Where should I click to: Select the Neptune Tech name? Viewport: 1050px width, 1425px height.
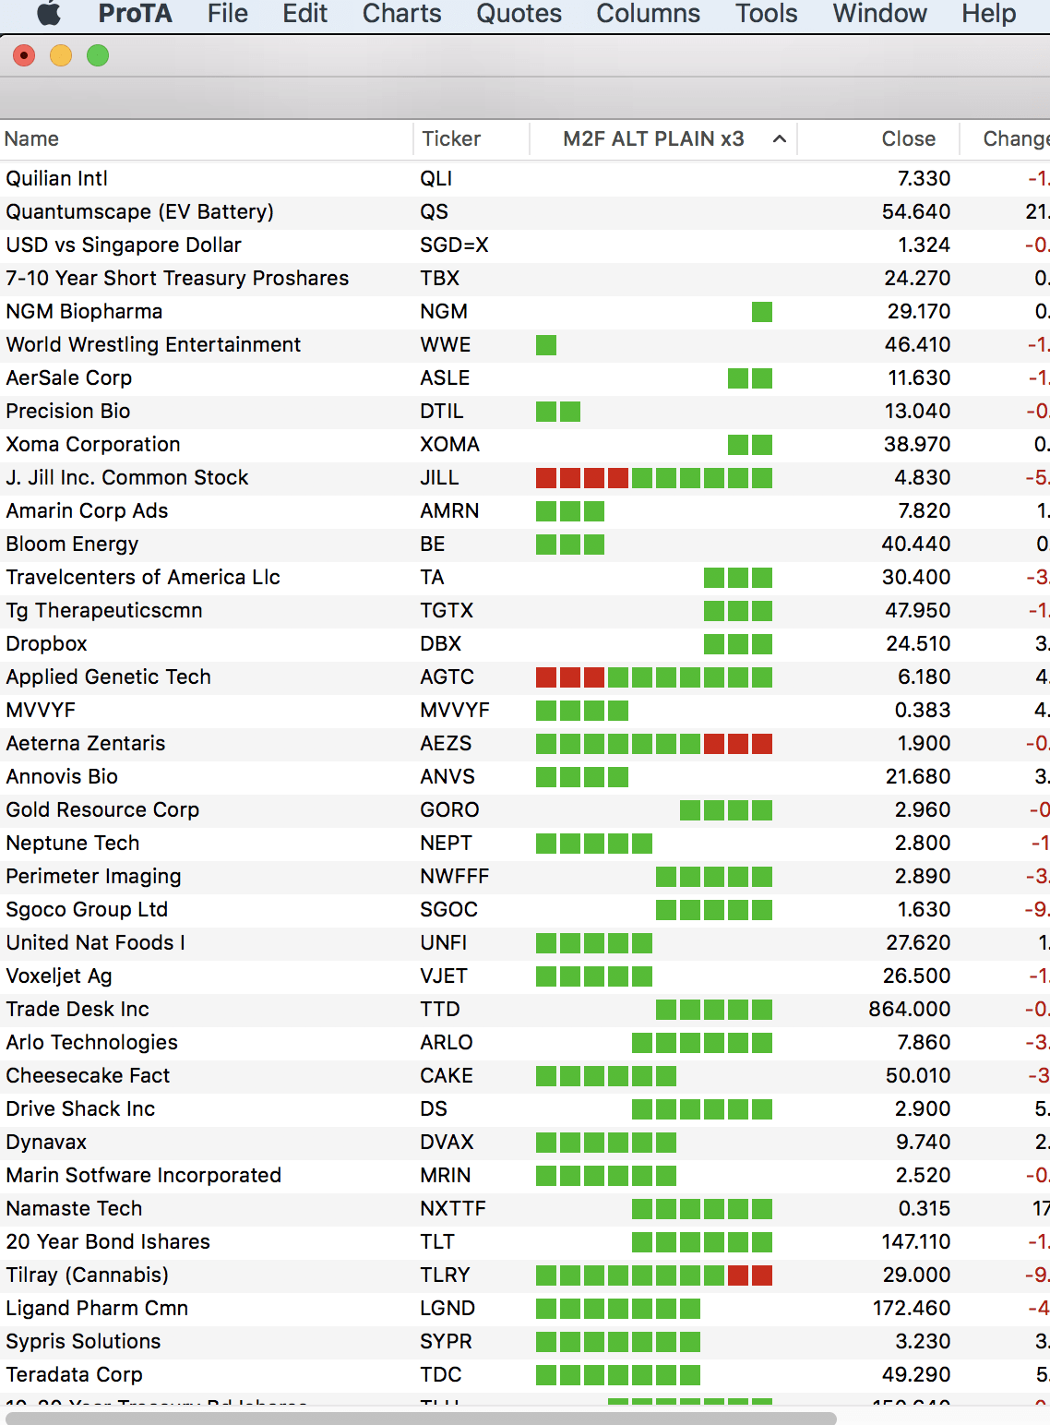tap(72, 844)
